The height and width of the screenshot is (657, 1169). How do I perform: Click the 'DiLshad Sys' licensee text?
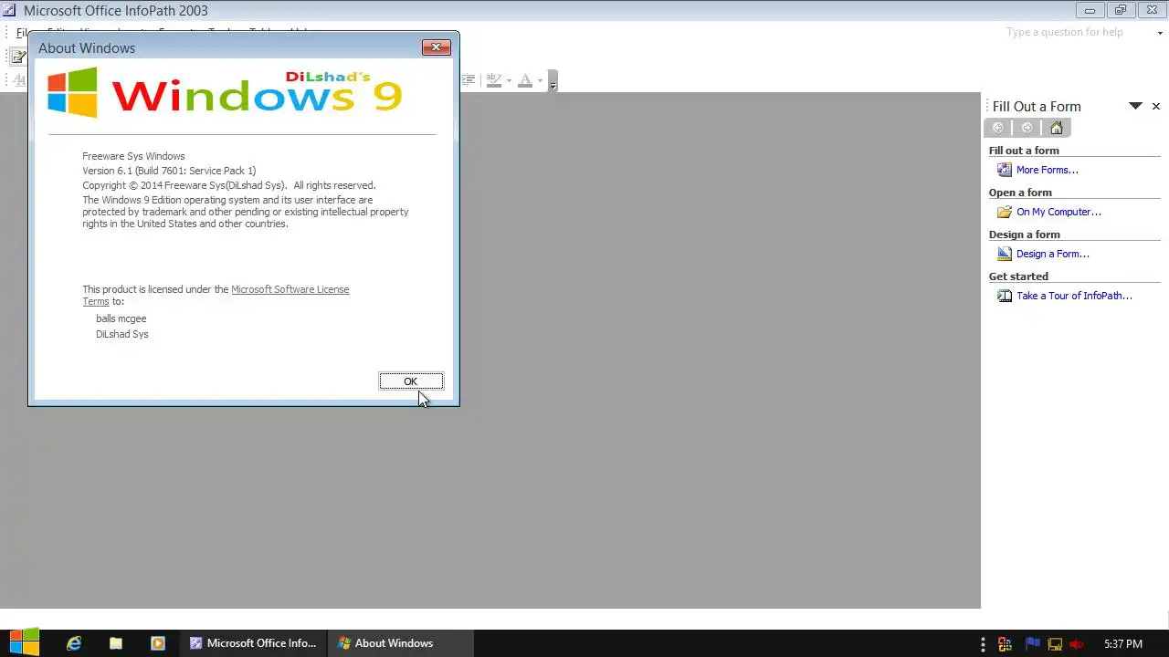pyautogui.click(x=122, y=334)
